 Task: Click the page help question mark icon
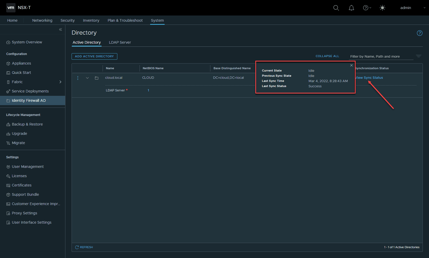(x=419, y=33)
